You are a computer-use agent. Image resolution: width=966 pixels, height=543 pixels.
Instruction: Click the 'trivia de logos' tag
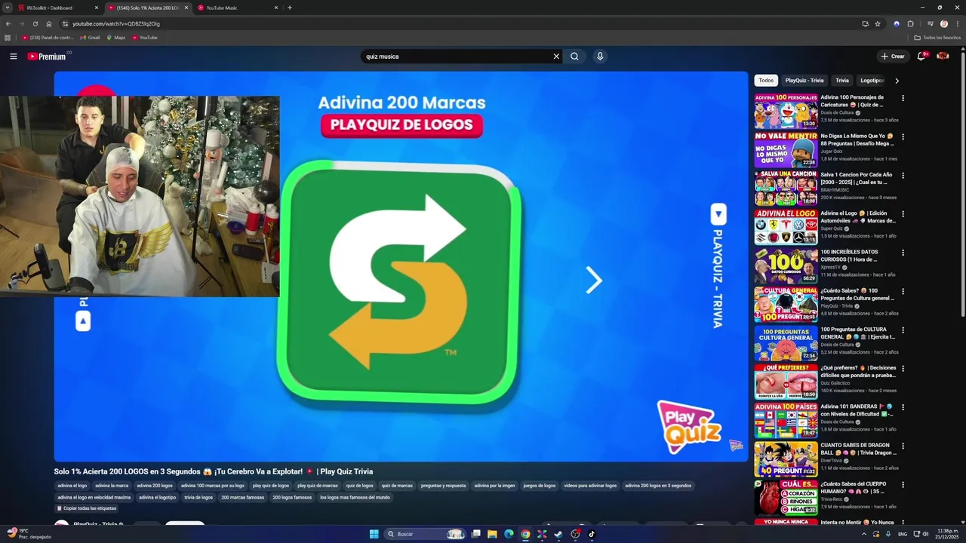198,498
